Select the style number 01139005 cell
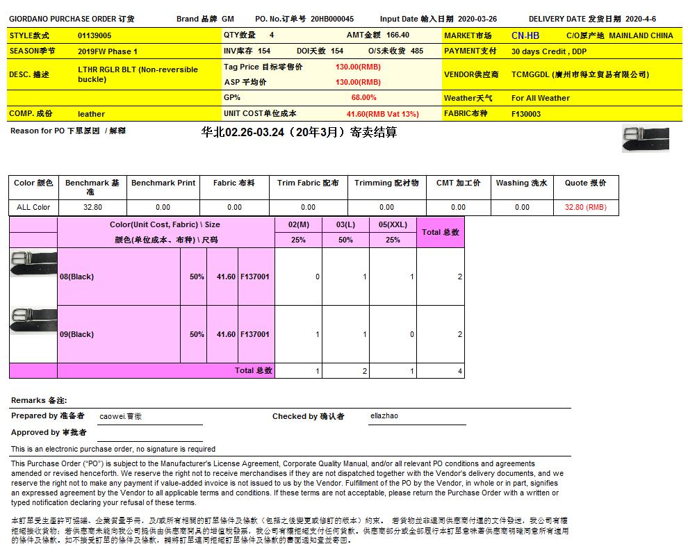Image resolution: width=688 pixels, height=560 pixels. 95,35
